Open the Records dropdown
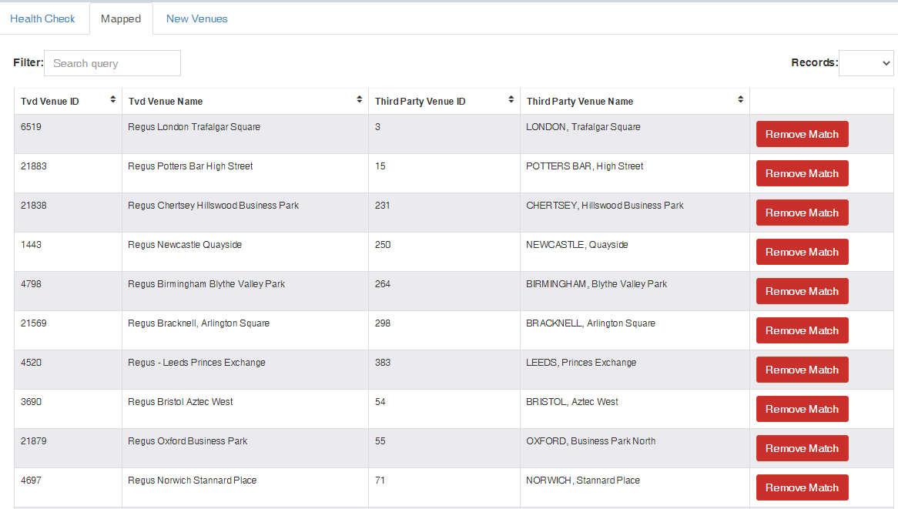The height and width of the screenshot is (509, 898). [x=866, y=63]
